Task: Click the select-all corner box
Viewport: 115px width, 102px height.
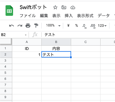Action: pos(6,42)
